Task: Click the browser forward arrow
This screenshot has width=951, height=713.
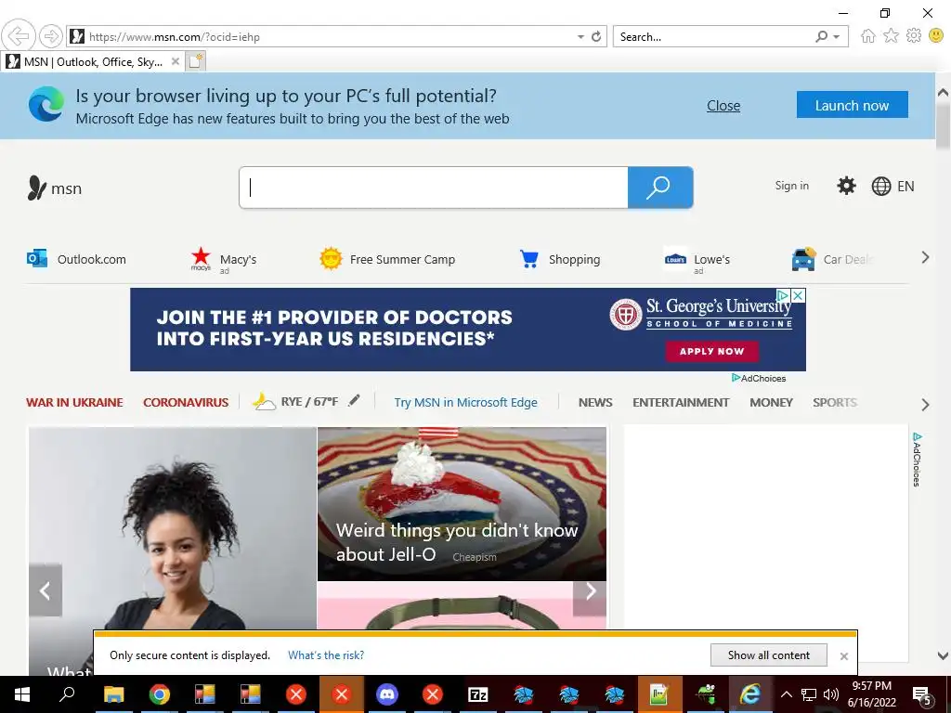Action: [x=51, y=36]
